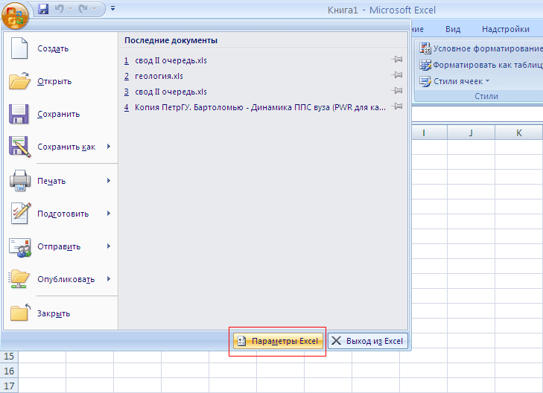Image resolution: width=543 pixels, height=393 pixels.
Task: Click Форматировать как таблицу in the ribbon
Action: click(480, 65)
